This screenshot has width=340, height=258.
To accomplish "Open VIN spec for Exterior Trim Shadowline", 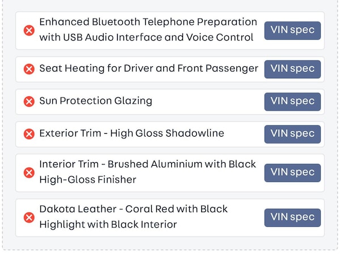I will pos(292,134).
